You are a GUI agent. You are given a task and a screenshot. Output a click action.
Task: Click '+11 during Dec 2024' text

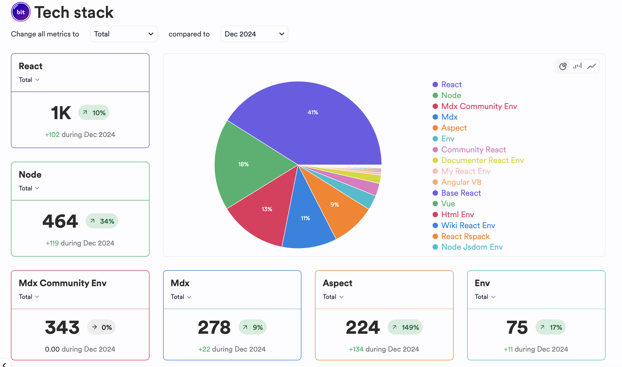[x=536, y=349]
